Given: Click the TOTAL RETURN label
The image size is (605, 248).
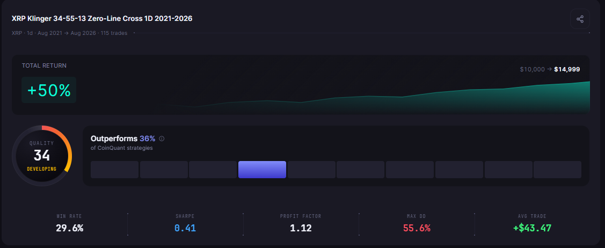Looking at the screenshot, I should coord(44,65).
